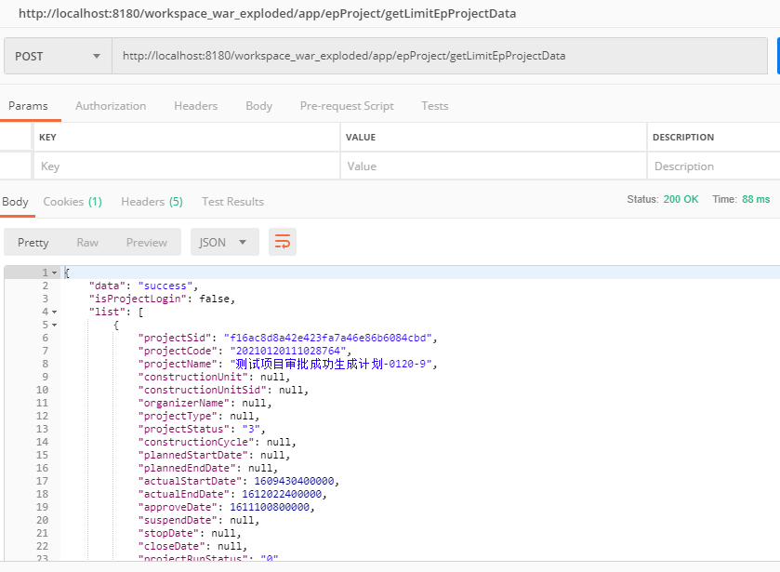Click the projectCode value "2021012011028764"
This screenshot has height=572, width=780.
pos(287,351)
